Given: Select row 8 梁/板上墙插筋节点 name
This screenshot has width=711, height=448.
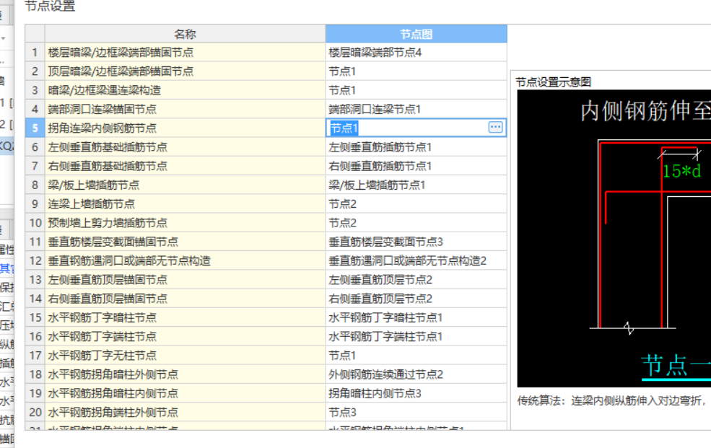Looking at the screenshot, I should [185, 185].
